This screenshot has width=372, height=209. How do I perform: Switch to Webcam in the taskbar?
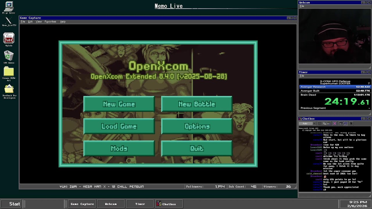111,204
